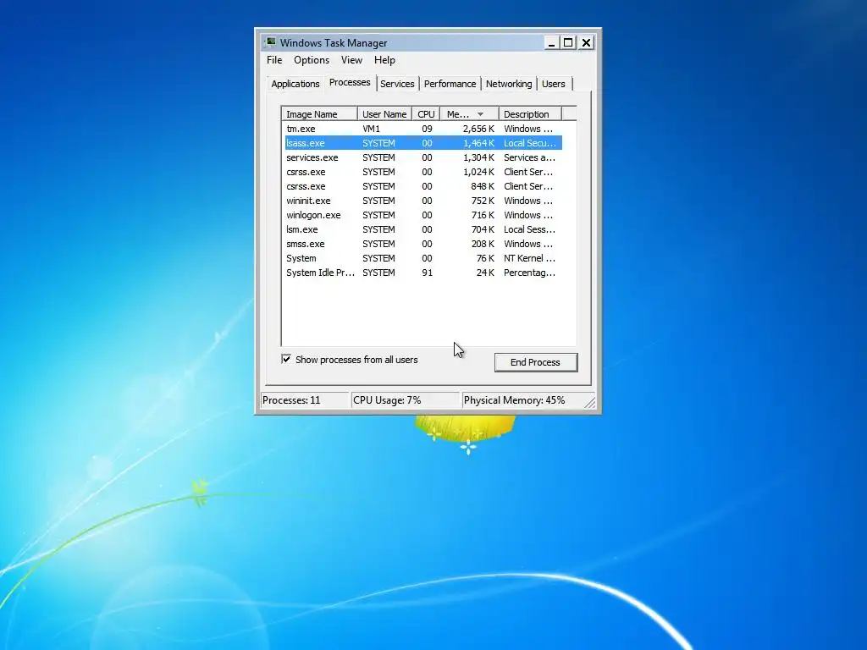
Task: Sort by Description column header
Action: (x=530, y=114)
